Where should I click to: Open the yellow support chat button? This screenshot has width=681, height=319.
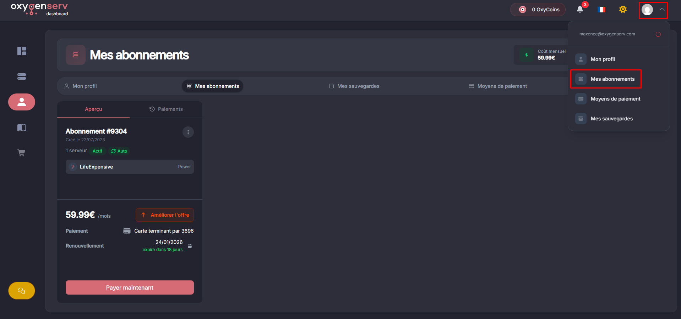22,291
